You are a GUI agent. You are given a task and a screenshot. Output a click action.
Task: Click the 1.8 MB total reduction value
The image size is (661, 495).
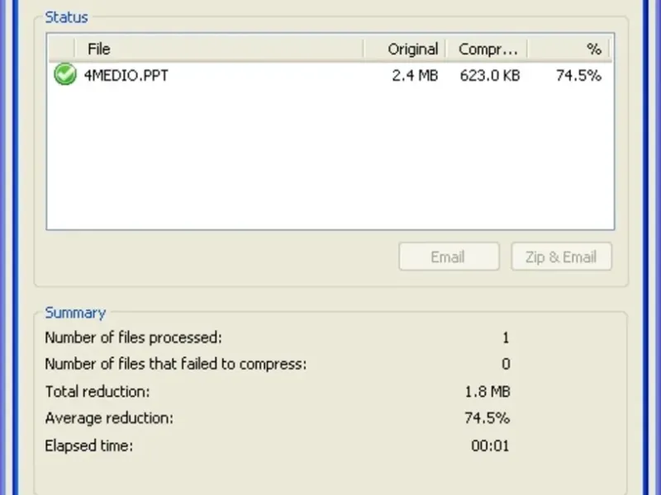pos(487,392)
